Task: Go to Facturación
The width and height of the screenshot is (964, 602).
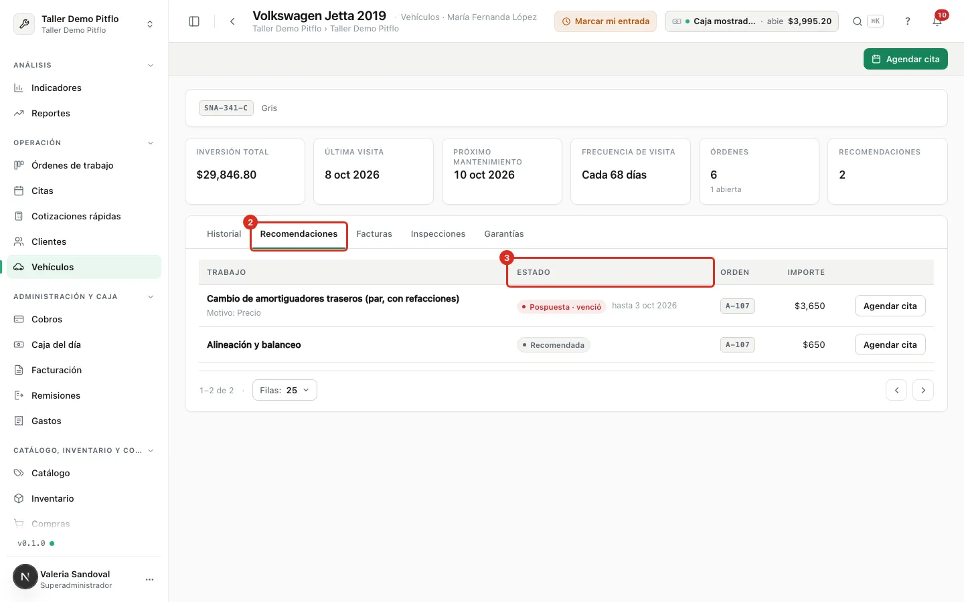Action: tap(84, 370)
